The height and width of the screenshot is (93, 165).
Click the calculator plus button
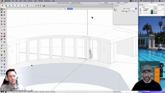coord(157,70)
